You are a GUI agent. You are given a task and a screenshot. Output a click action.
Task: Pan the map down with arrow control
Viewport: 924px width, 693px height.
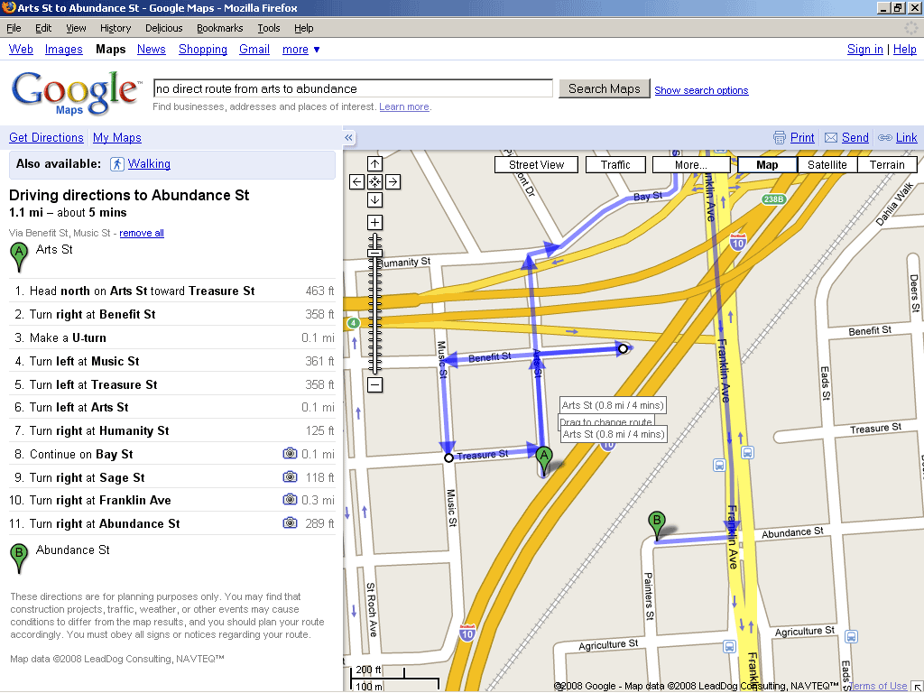[374, 199]
